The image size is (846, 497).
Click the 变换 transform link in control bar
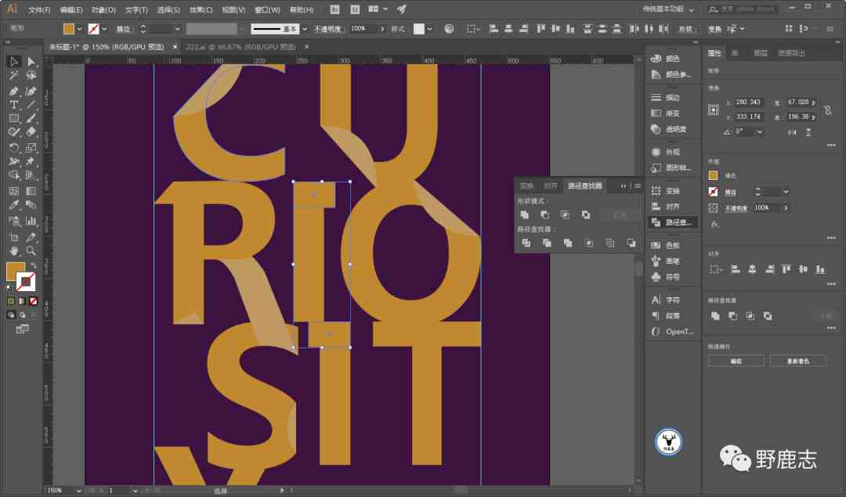[714, 29]
